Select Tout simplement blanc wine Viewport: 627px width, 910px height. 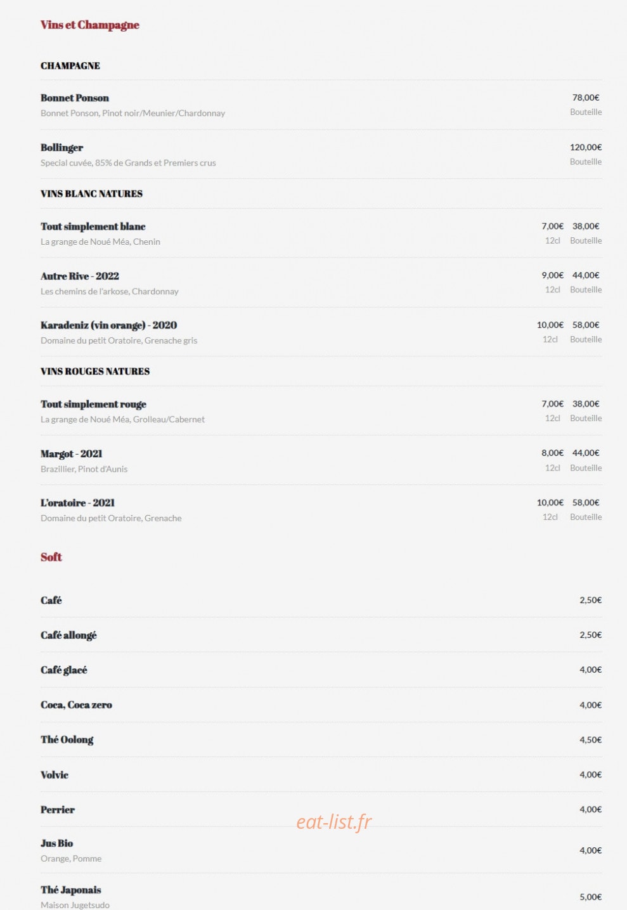pos(93,226)
